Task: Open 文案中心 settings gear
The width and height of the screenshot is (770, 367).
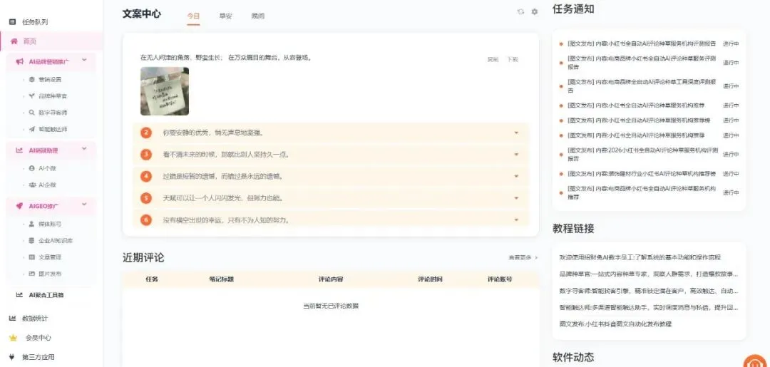Action: pyautogui.click(x=535, y=12)
